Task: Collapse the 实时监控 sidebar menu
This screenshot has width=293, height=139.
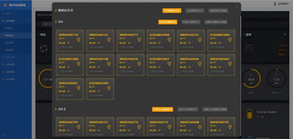Action: point(16,21)
